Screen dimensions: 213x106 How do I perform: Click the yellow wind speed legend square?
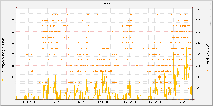(3, 80)
